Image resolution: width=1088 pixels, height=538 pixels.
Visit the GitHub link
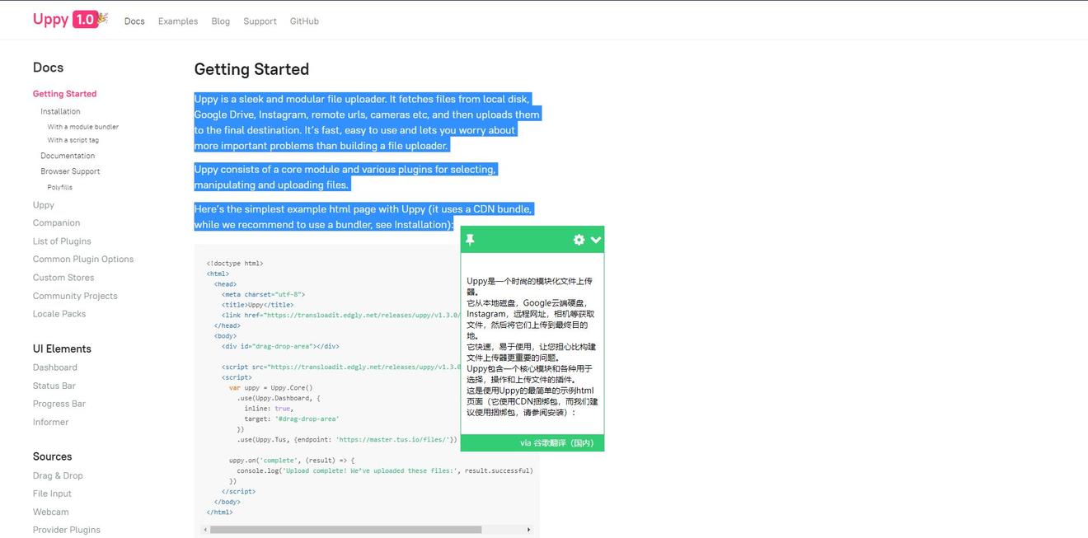pyautogui.click(x=304, y=21)
